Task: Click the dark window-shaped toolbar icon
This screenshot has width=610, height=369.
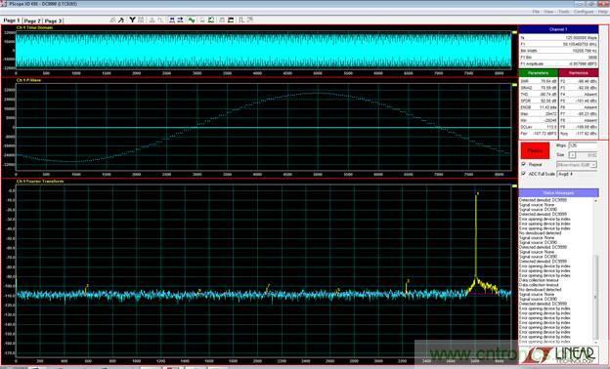Action: (x=231, y=20)
